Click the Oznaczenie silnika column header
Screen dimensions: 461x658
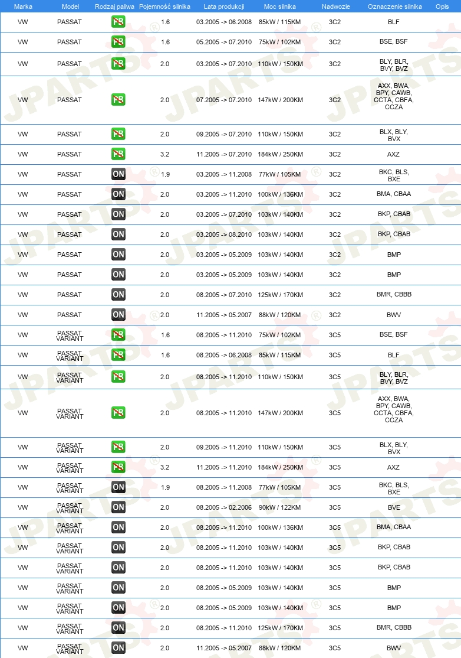(395, 6)
